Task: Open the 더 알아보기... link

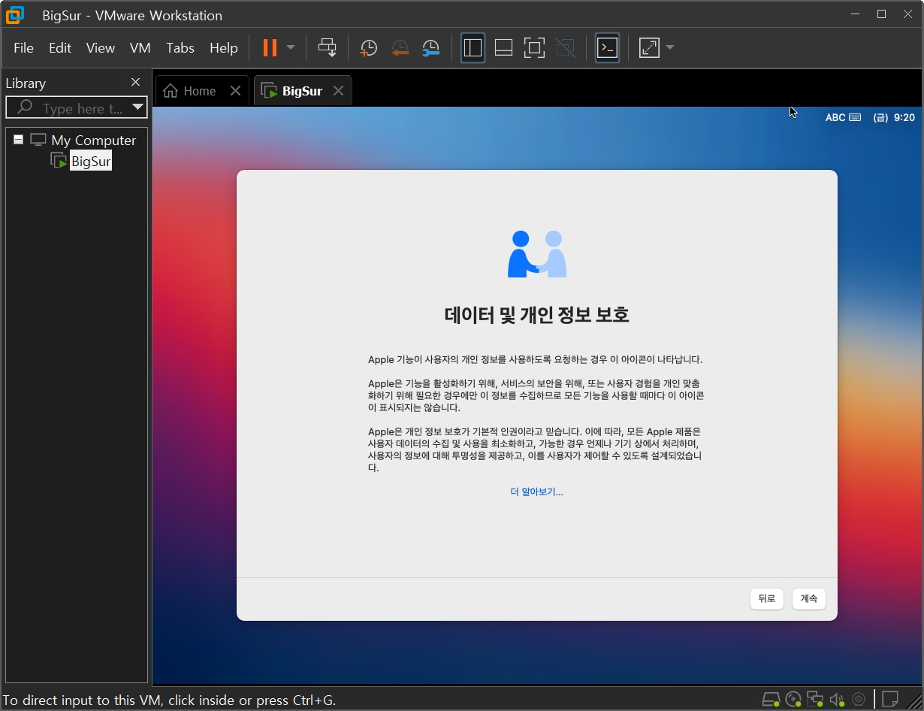Action: [536, 492]
